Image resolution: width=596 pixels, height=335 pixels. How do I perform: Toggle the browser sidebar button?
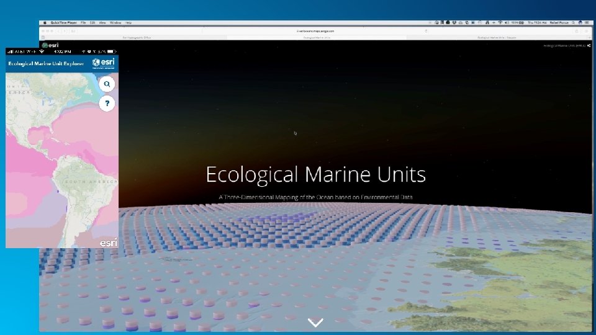click(73, 31)
